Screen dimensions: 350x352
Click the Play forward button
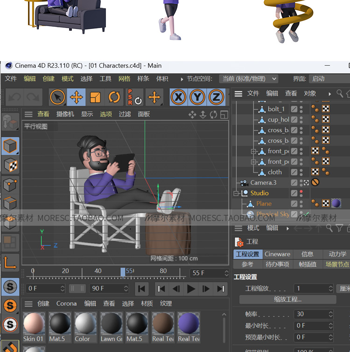191,289
